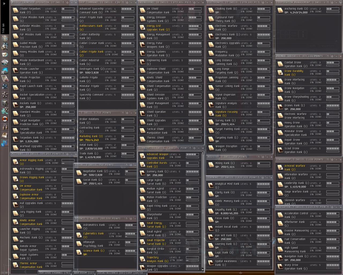343x275 pixels.
Task: Open the journal book icon in the sidebar
Action: tap(5, 135)
